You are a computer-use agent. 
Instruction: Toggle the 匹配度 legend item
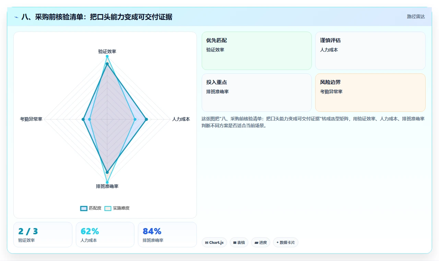(91, 208)
